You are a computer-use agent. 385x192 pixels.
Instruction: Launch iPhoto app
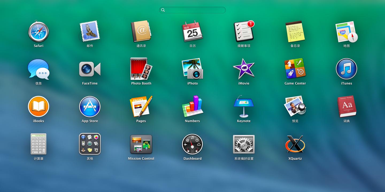point(192,69)
